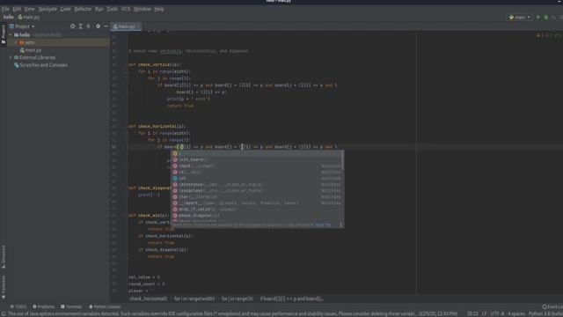Choose move_if_valid from completion list
Screen dimensions: 563x317
point(258,210)
